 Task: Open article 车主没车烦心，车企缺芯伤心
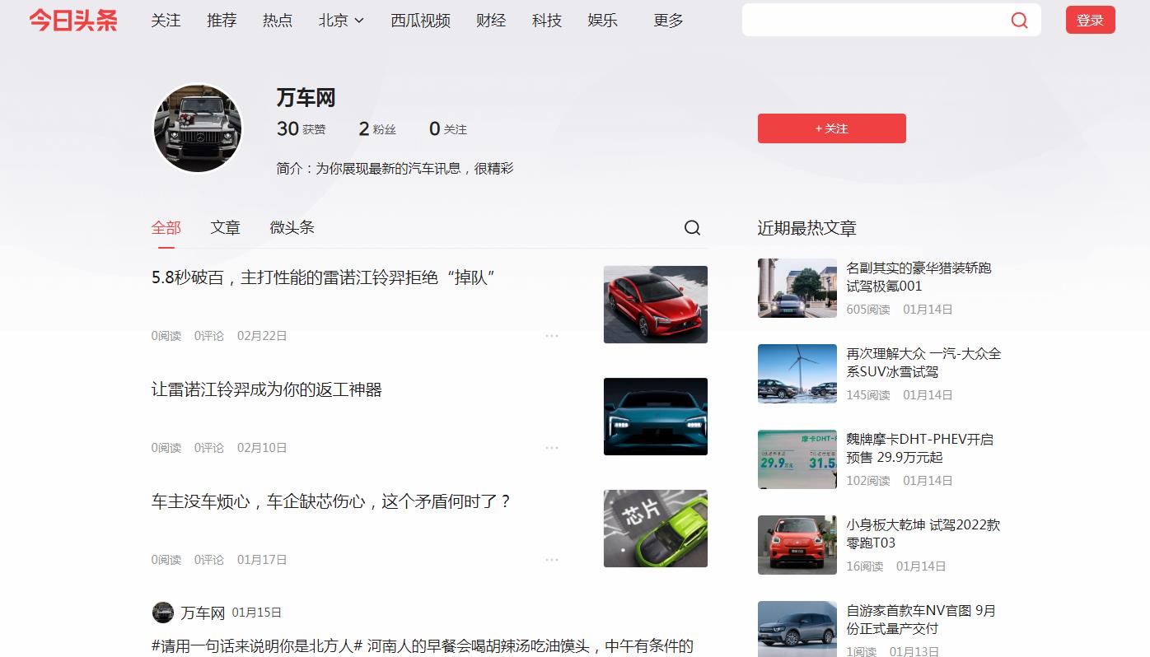pos(332,502)
